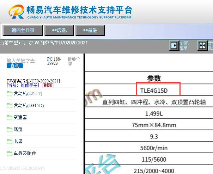This screenshot has height=174, width=213.
Task: Go back with <<后退 button
Action: (x=59, y=31)
